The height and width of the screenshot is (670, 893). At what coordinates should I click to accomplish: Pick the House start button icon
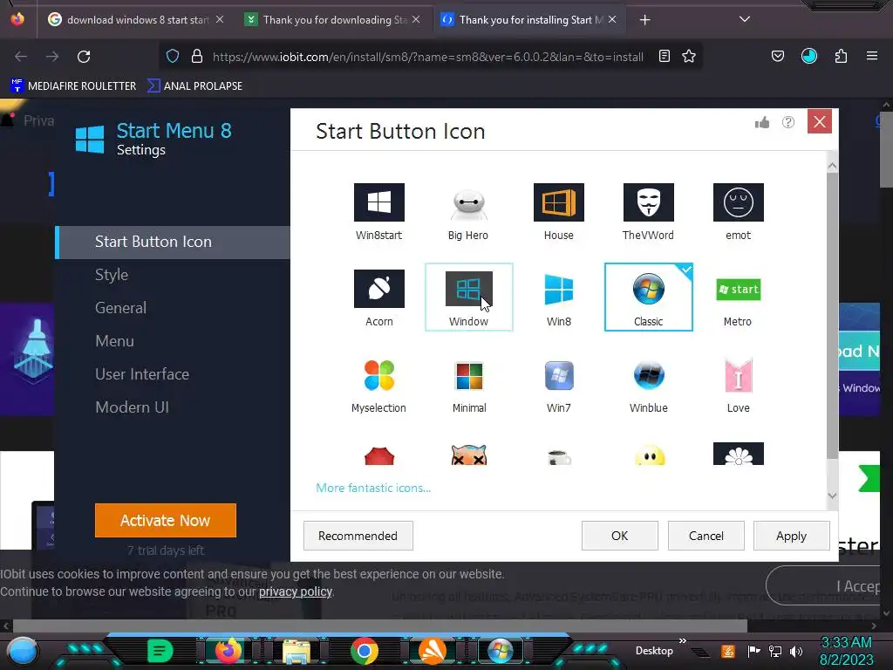[558, 211]
